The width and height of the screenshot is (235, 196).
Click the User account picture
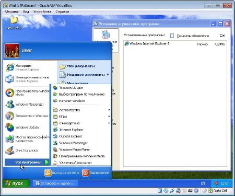pos(11,51)
